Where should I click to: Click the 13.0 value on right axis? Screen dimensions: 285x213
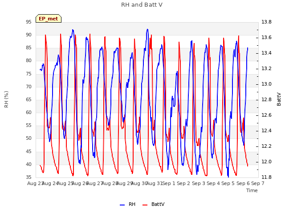[266, 84]
